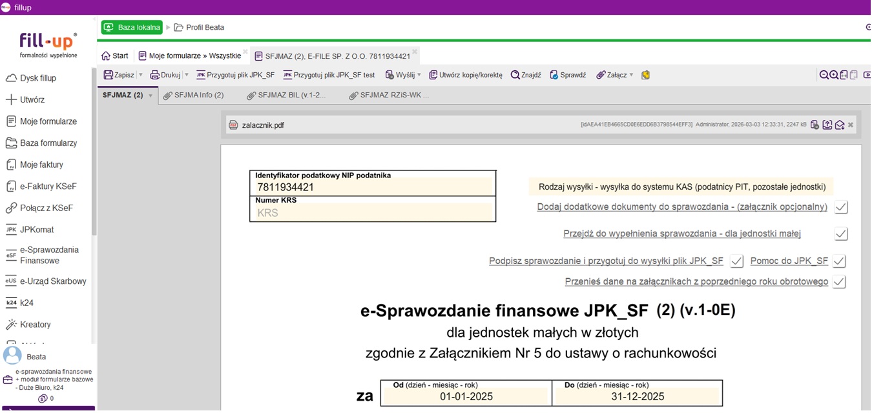Open Połącz z KSeF in the sidebar
This screenshot has height=413, width=872.
click(x=47, y=208)
